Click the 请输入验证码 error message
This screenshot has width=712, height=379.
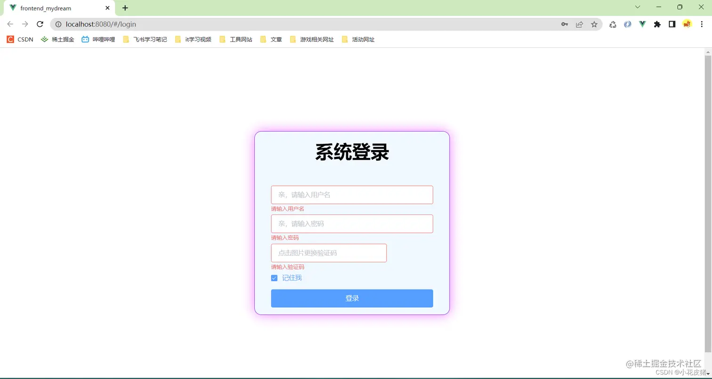tap(288, 267)
